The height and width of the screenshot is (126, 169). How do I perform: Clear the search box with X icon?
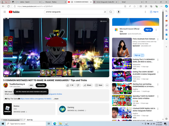[105, 12]
